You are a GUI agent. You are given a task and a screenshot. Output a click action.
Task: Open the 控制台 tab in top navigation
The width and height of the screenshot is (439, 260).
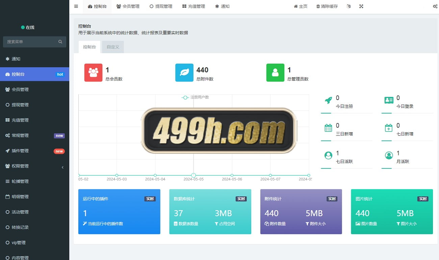point(97,6)
